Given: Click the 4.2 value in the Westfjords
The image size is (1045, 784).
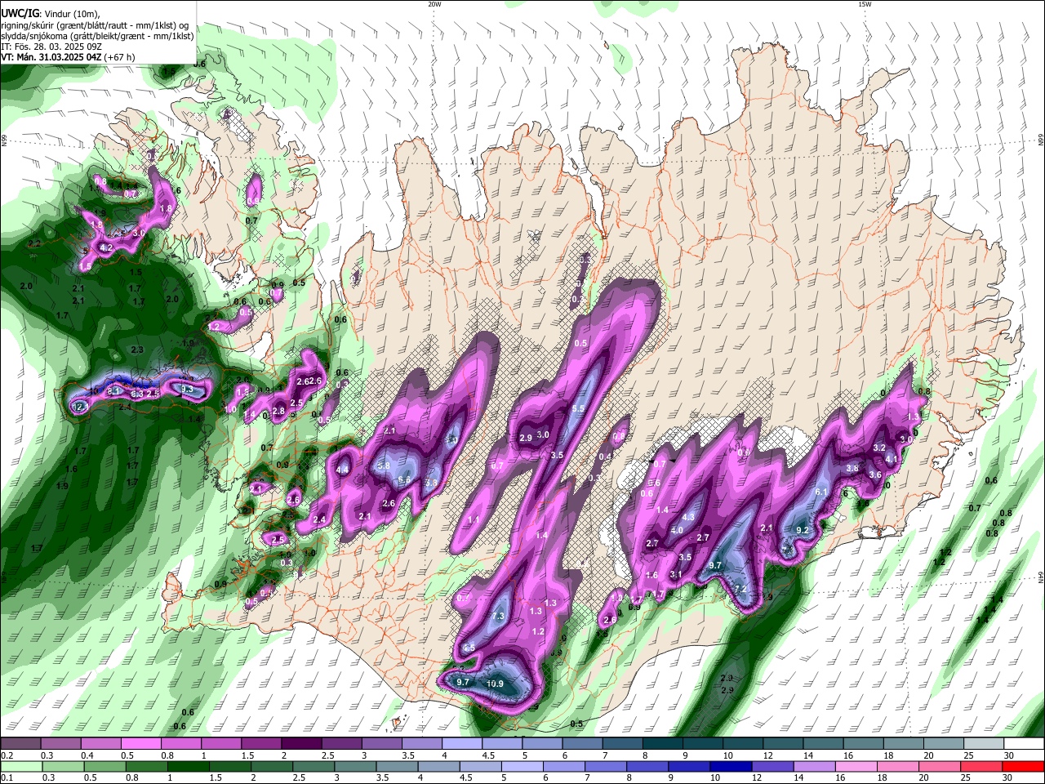Looking at the screenshot, I should coord(106,247).
